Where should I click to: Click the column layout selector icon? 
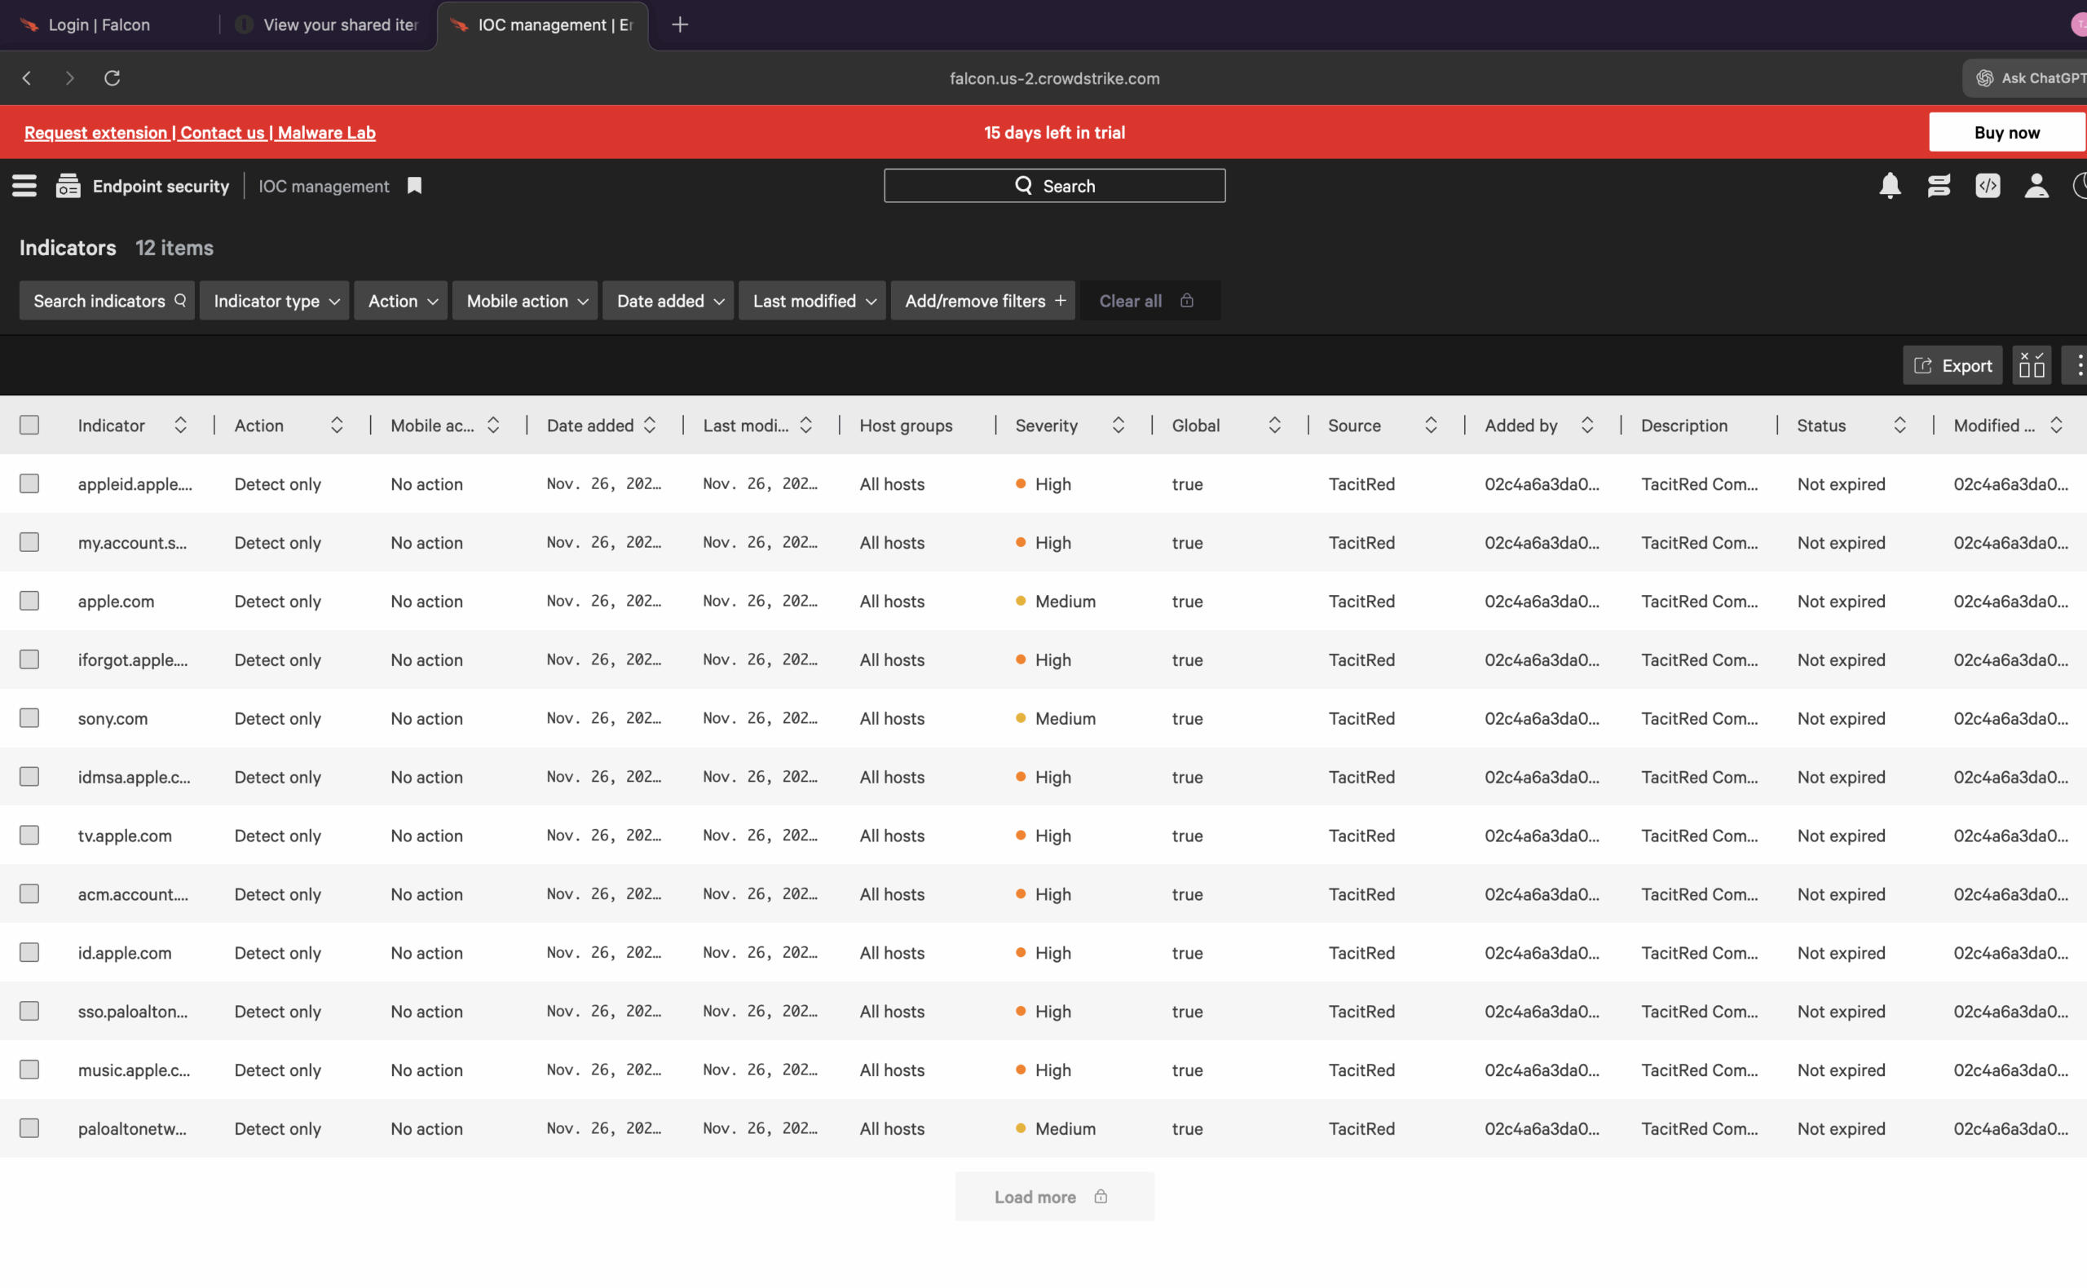[x=2032, y=365]
